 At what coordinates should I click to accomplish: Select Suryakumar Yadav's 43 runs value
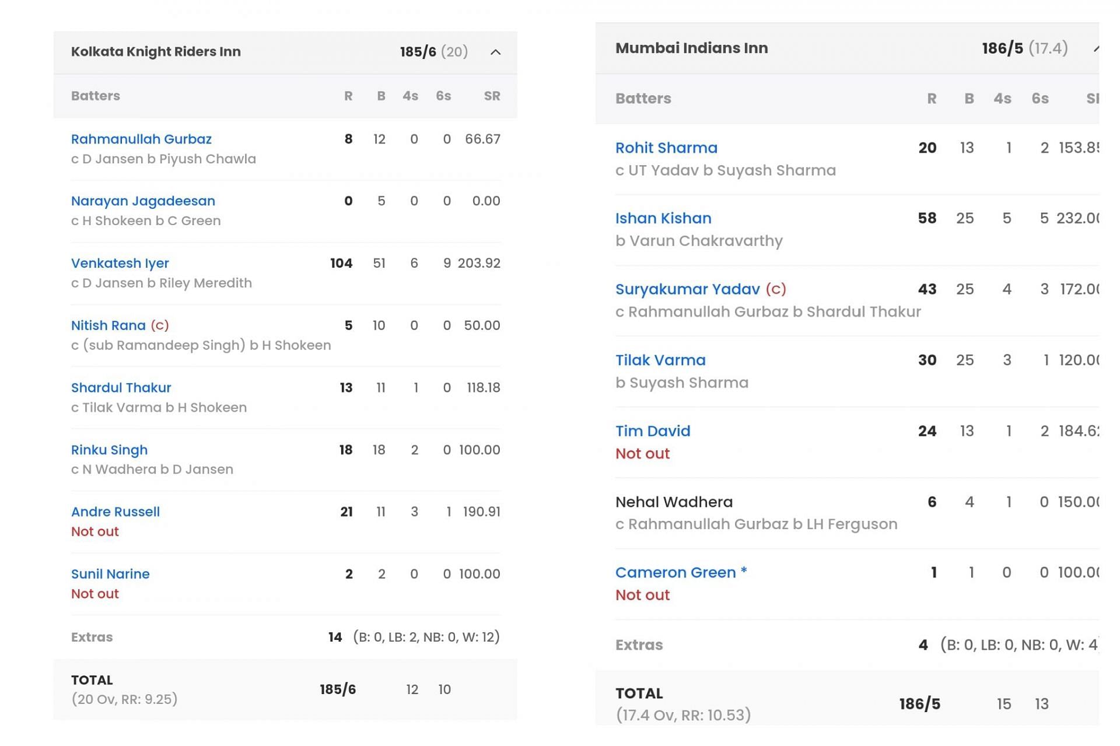[x=927, y=289]
